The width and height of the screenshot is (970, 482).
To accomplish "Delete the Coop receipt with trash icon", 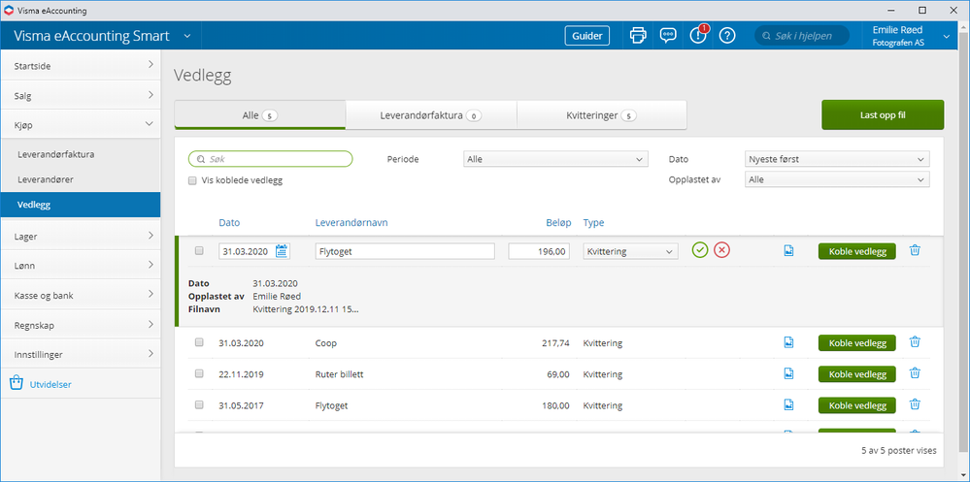I will point(915,342).
